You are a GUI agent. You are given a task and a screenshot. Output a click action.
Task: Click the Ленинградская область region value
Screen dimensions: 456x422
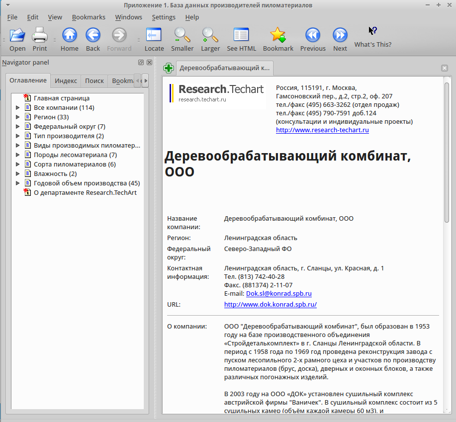point(261,238)
